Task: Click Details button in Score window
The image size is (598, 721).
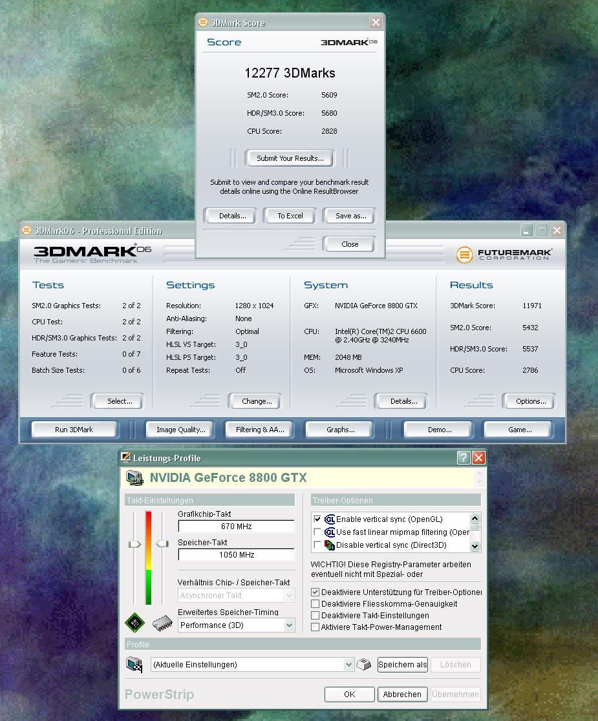Action: 232,216
